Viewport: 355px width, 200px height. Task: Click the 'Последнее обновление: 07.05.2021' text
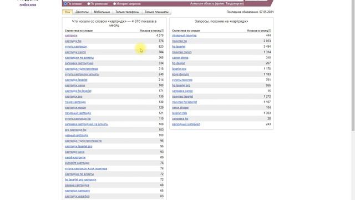250,12
